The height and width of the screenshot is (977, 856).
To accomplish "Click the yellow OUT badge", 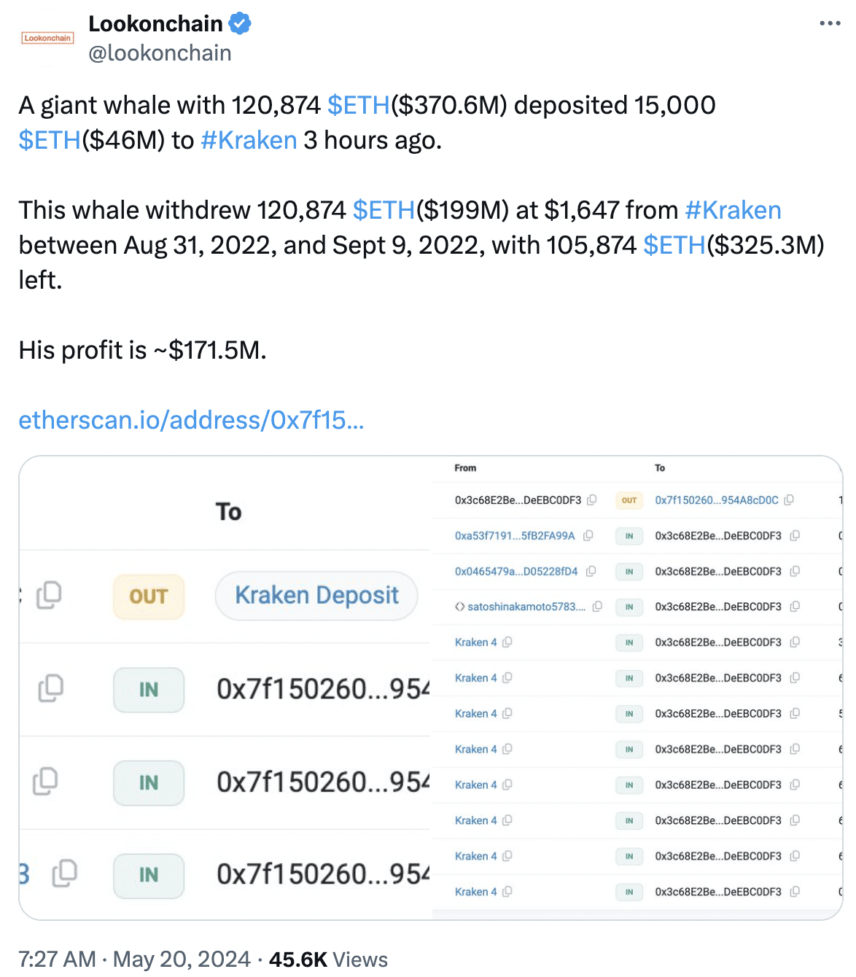I will (x=148, y=596).
